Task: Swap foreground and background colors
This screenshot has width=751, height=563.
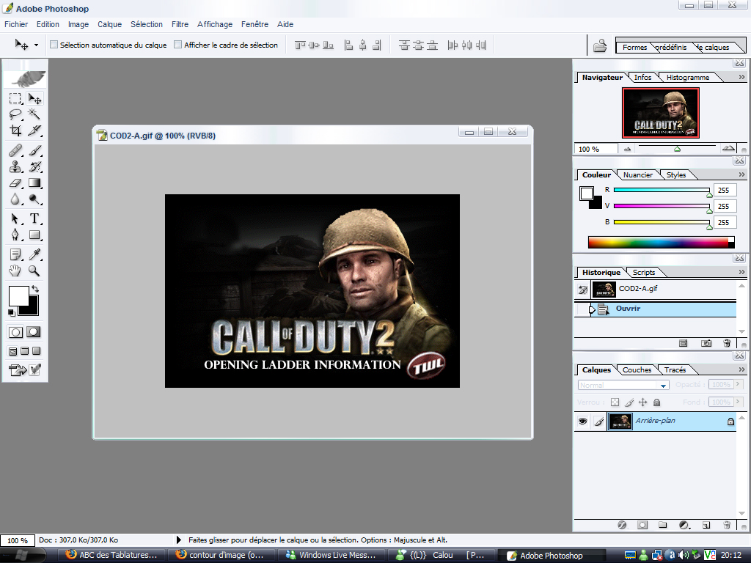Action: 35,289
